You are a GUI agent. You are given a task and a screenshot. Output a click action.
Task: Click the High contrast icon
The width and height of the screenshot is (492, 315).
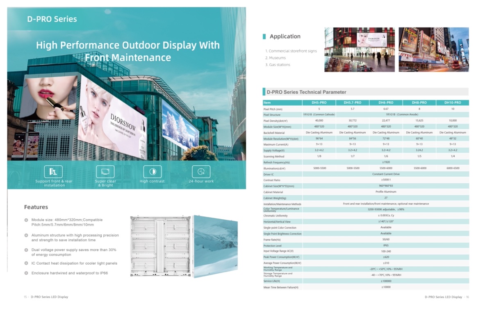(x=153, y=171)
